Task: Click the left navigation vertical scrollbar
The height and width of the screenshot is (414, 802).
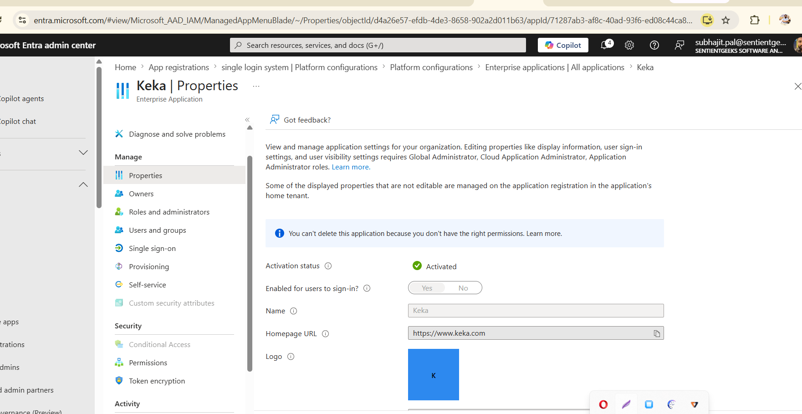Action: point(99,137)
